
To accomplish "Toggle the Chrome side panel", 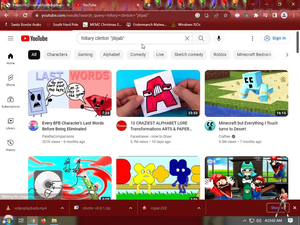I will (x=275, y=15).
